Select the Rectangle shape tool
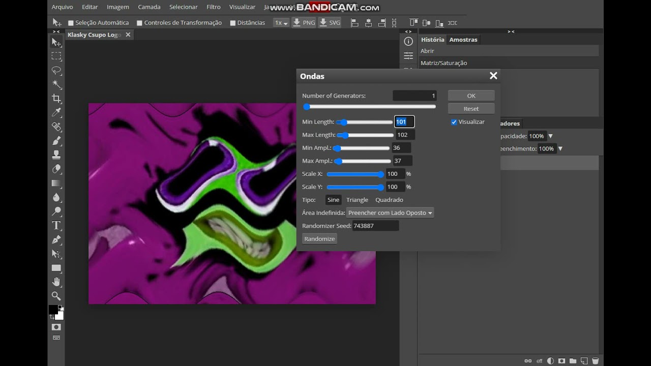Screen dimensions: 651x366 pos(56,268)
